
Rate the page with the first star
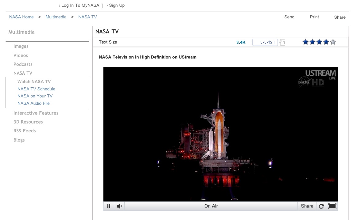(305, 42)
